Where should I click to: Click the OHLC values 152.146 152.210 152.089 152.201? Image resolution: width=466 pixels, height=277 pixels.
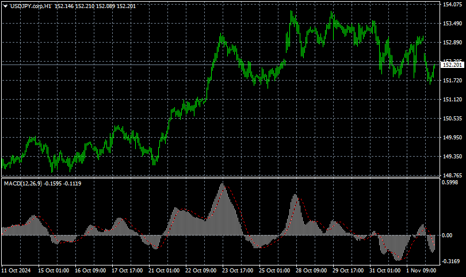[x=95, y=6]
